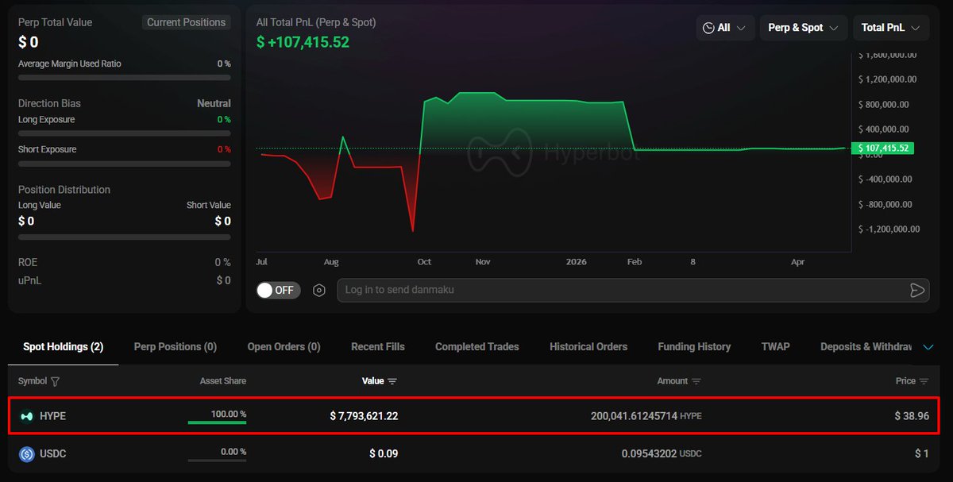Click the $ 107,415.52 chart price label
This screenshot has width=953, height=482.
point(882,148)
